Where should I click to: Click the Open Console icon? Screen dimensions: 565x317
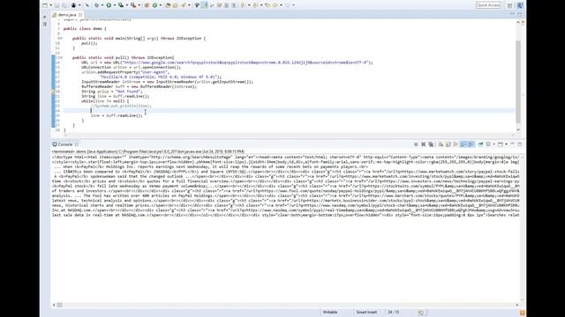pos(501,144)
